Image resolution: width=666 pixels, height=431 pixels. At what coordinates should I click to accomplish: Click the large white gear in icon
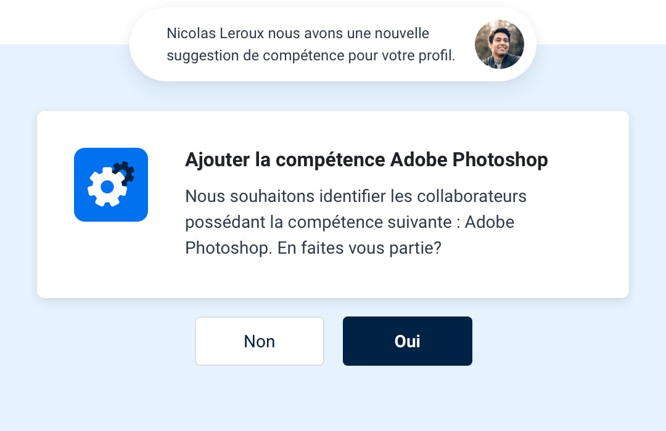pos(107,187)
